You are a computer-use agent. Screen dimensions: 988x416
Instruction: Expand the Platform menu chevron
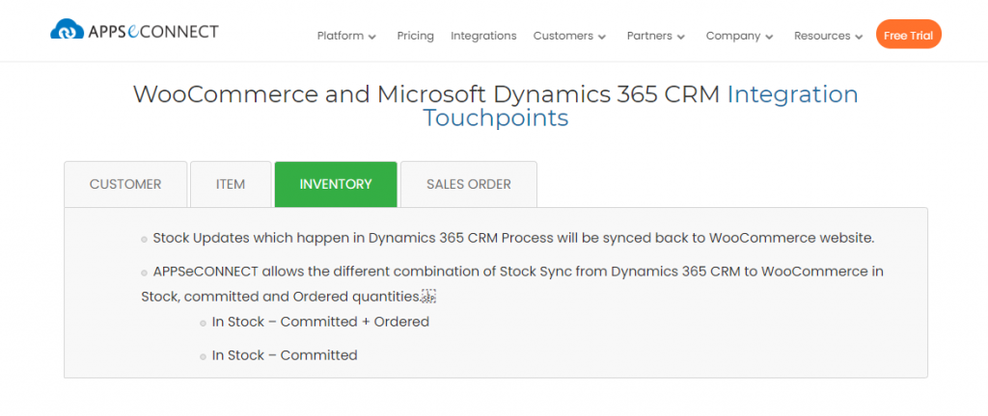pos(372,38)
